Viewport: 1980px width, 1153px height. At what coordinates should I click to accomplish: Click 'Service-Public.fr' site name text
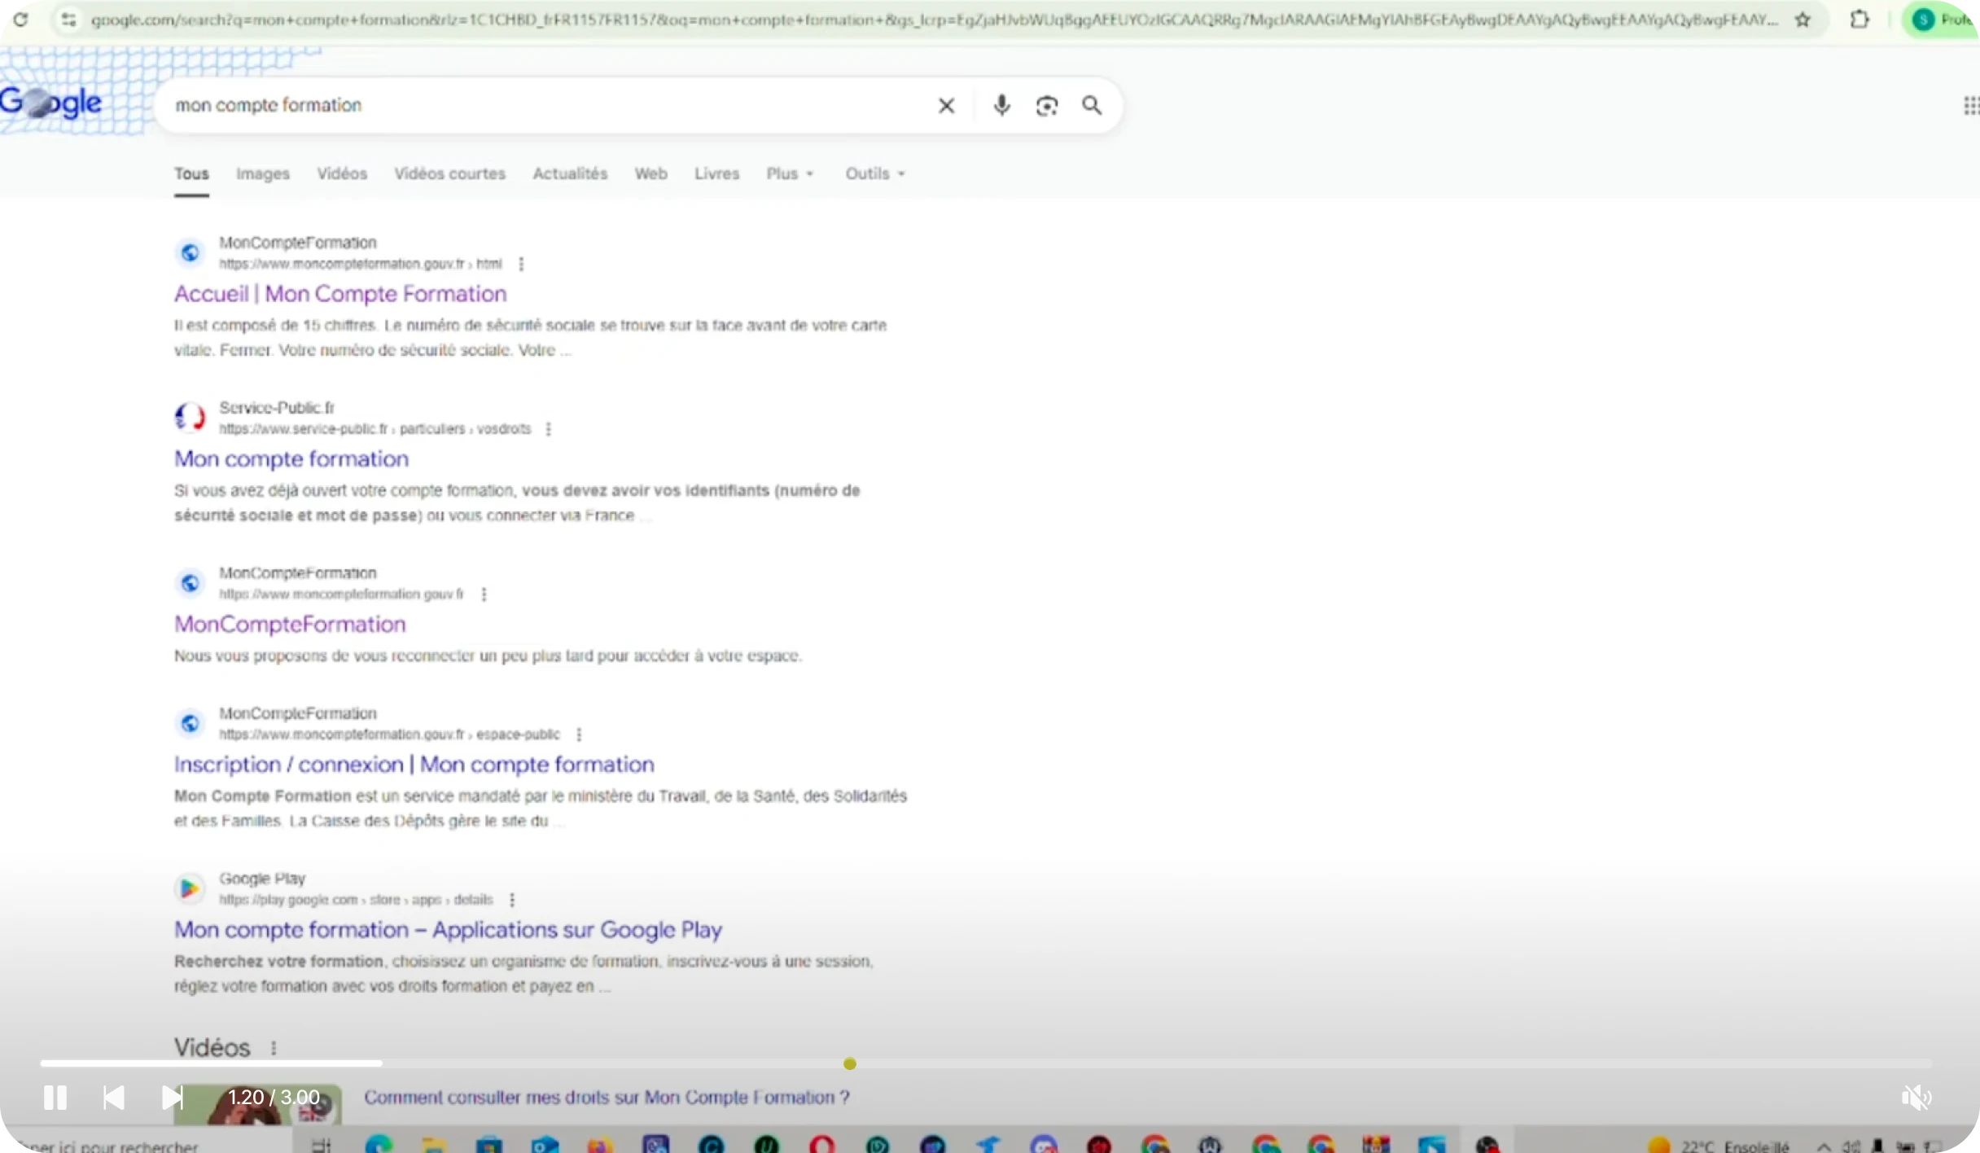coord(277,408)
